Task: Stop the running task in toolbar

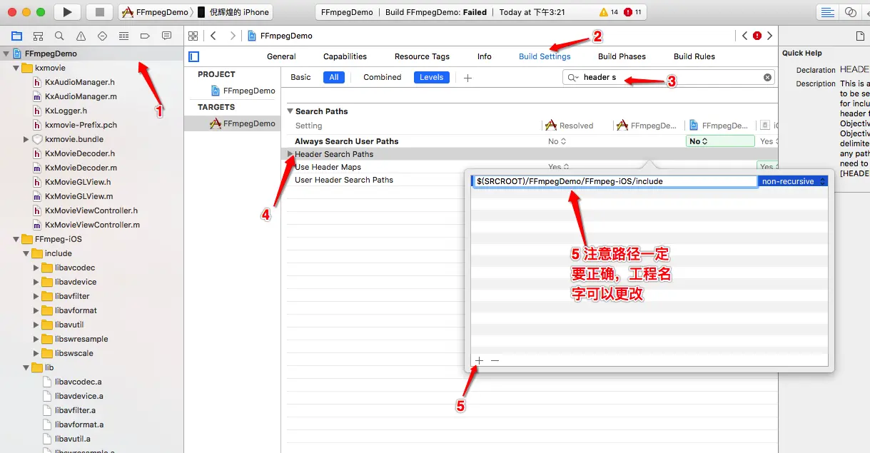Action: tap(99, 12)
